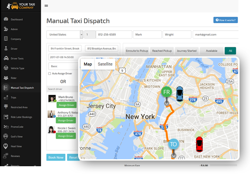Assign driver Nicole J. Swain
Image resolution: width=250 pixels, height=174 pixels.
66,136
